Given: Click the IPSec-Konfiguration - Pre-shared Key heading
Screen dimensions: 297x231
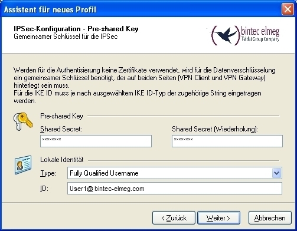Looking at the screenshot, I should click(76, 29).
